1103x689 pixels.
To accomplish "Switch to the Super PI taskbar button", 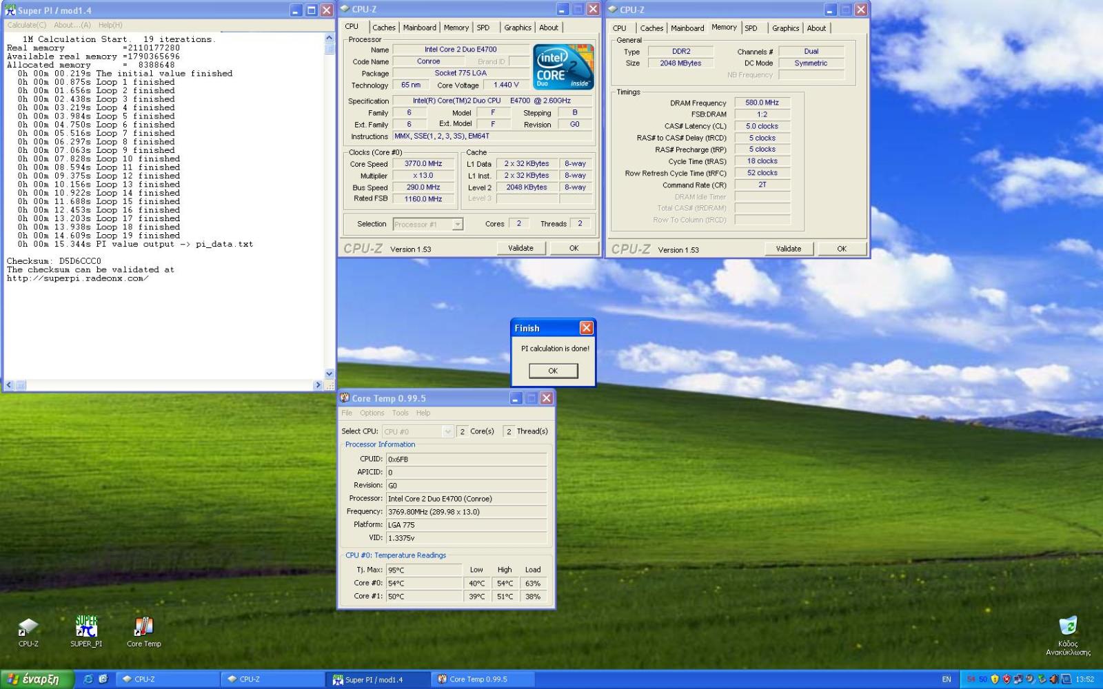I will click(378, 679).
